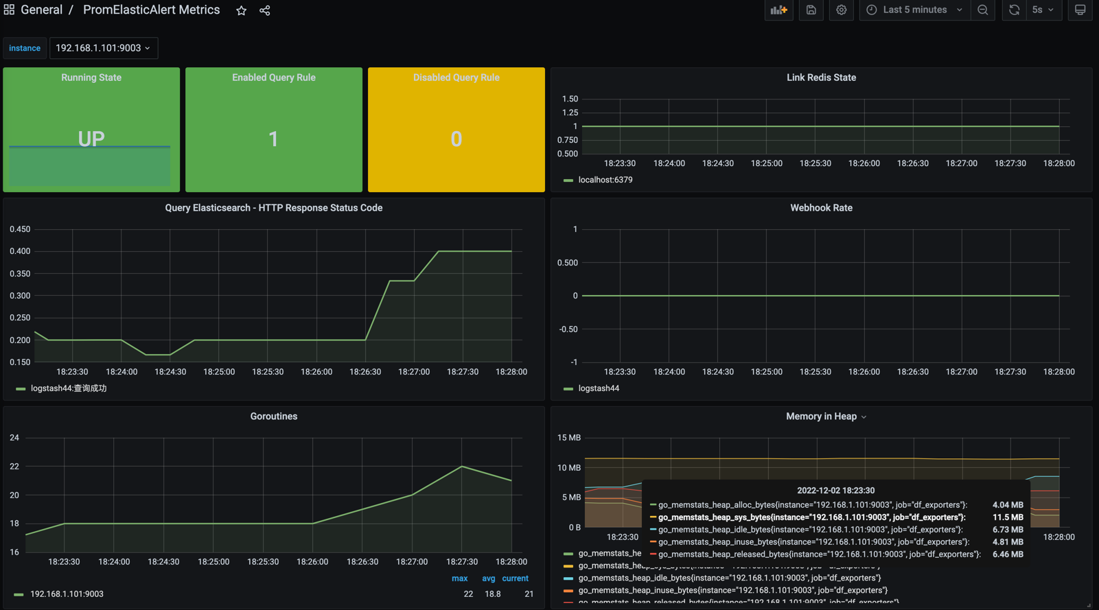The width and height of the screenshot is (1099, 610).
Task: Toggle the logstash44:查询成功 legend series
Action: pyautogui.click(x=69, y=388)
